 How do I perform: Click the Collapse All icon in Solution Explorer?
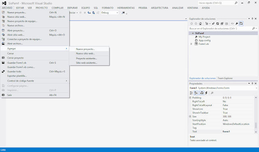[x=222, y=24]
